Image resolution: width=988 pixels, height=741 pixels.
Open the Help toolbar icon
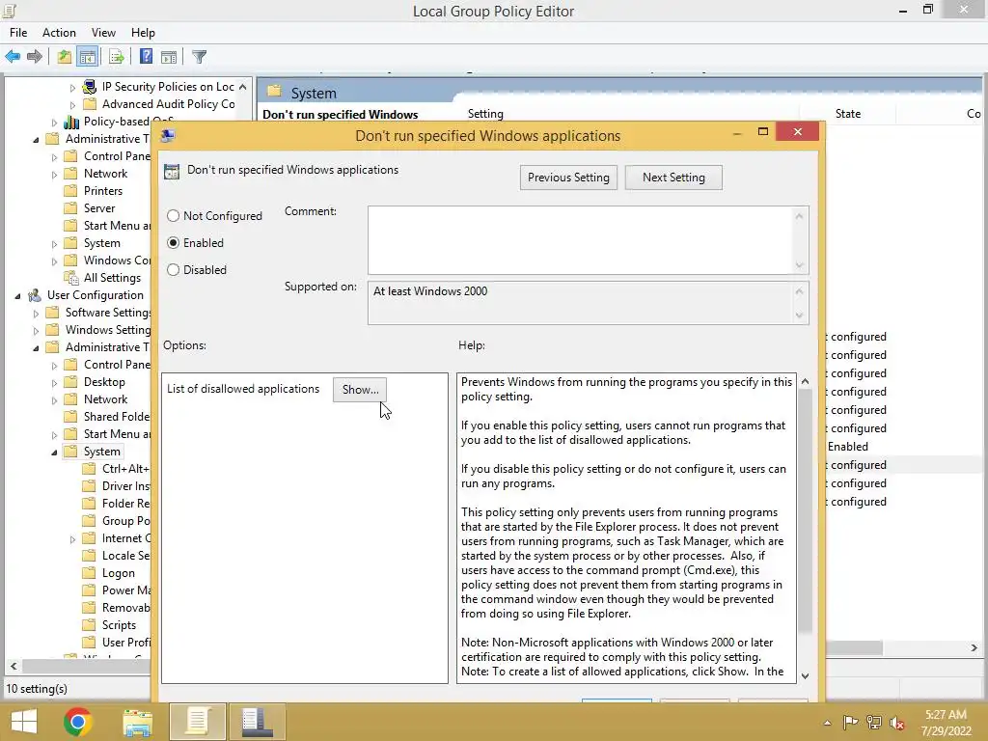(146, 57)
